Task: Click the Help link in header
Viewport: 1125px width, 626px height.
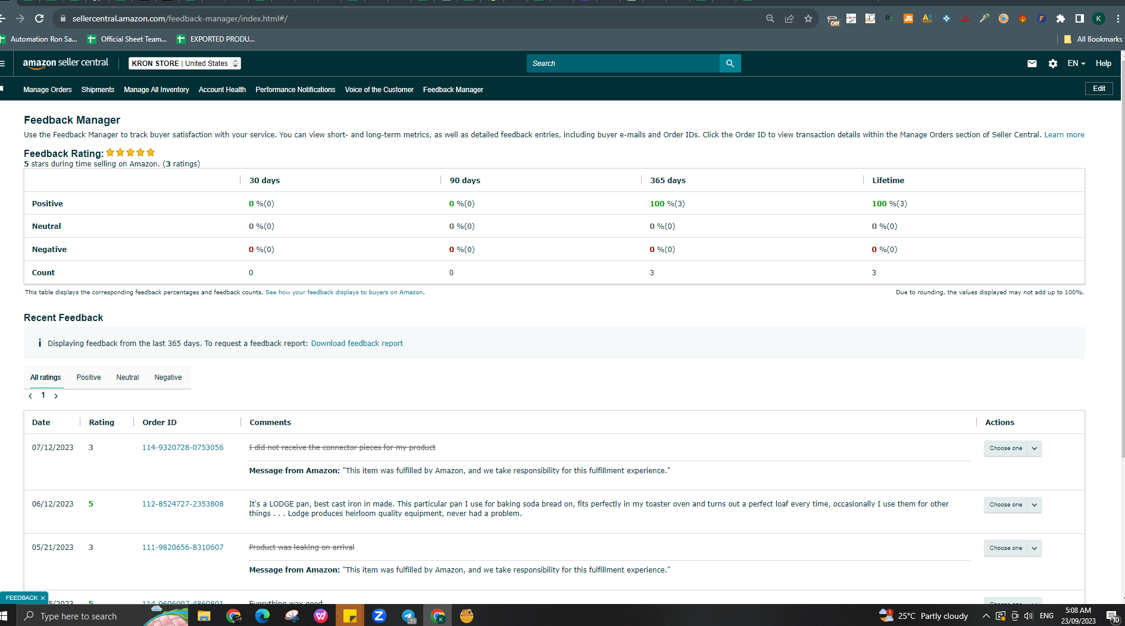Action: [x=1104, y=64]
